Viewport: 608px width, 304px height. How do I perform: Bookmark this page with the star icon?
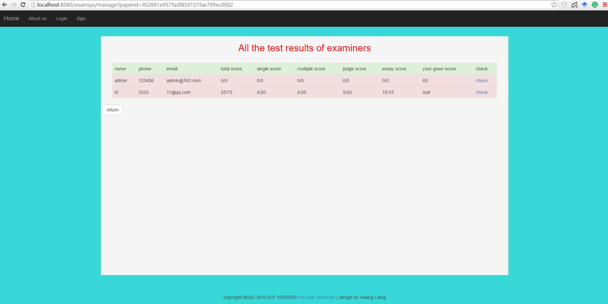[x=554, y=5]
